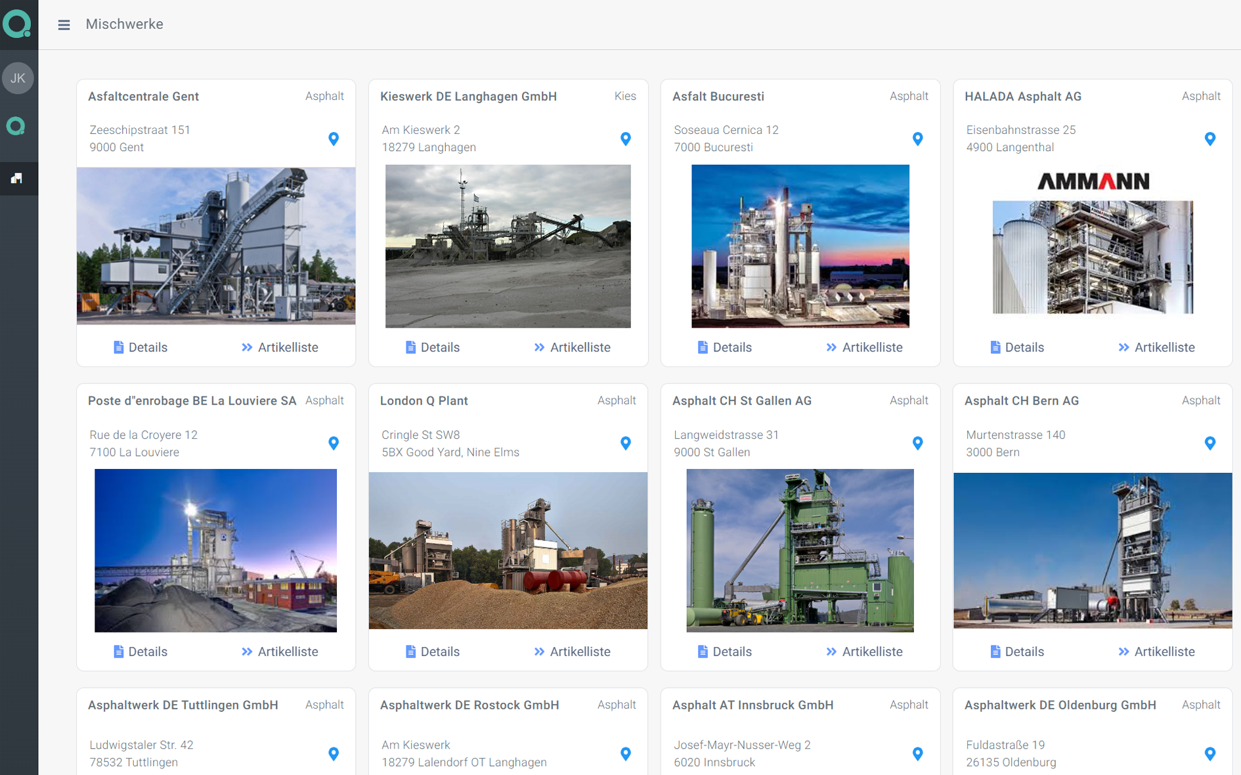Screen dimensions: 1241x775
Task: Show London Q Plant map pin
Action: [x=626, y=443]
